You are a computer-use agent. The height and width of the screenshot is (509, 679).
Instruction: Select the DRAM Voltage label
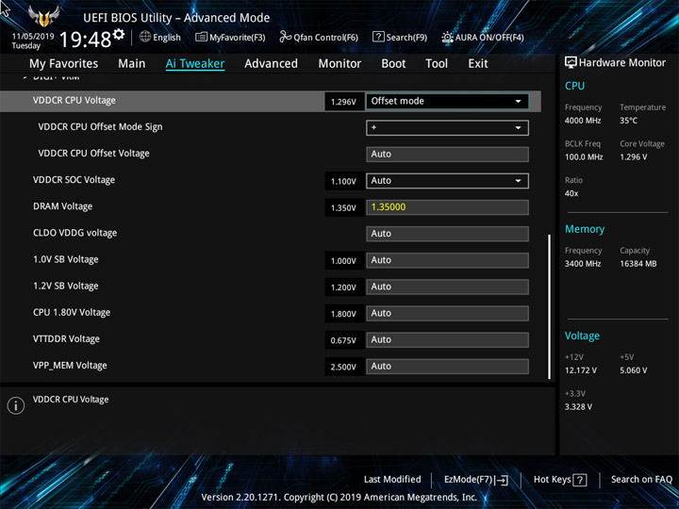(x=63, y=206)
